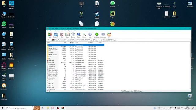This screenshot has height=110, width=196.
Task: Select the Spanish.ini file row
Action: [x=76, y=68]
